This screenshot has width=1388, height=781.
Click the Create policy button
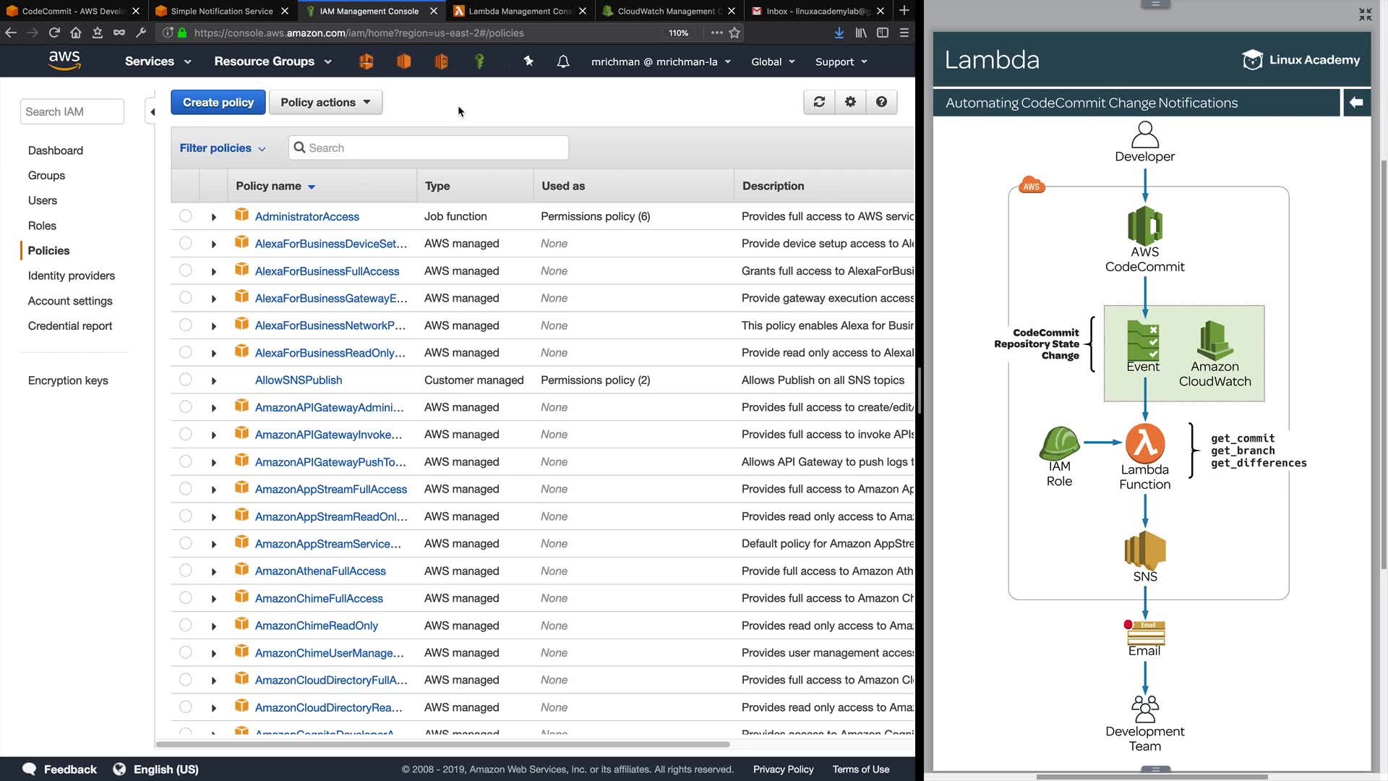coord(218,102)
